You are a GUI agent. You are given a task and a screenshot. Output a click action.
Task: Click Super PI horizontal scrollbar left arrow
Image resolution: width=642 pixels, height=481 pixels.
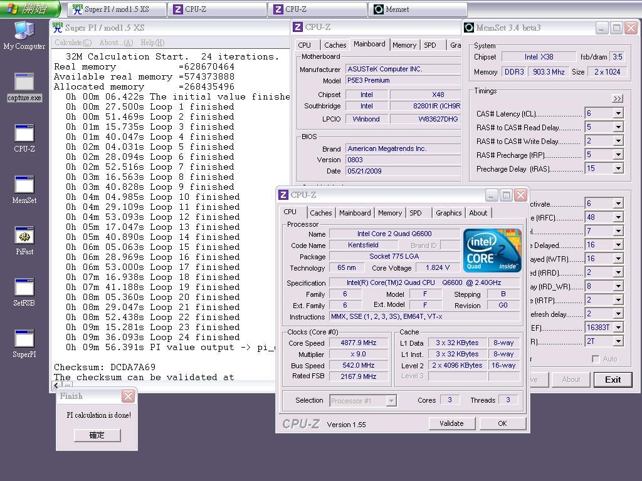(56, 385)
